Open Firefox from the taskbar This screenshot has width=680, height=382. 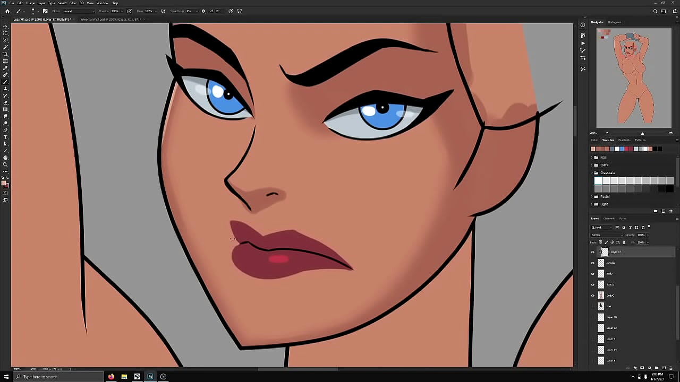[x=111, y=377]
